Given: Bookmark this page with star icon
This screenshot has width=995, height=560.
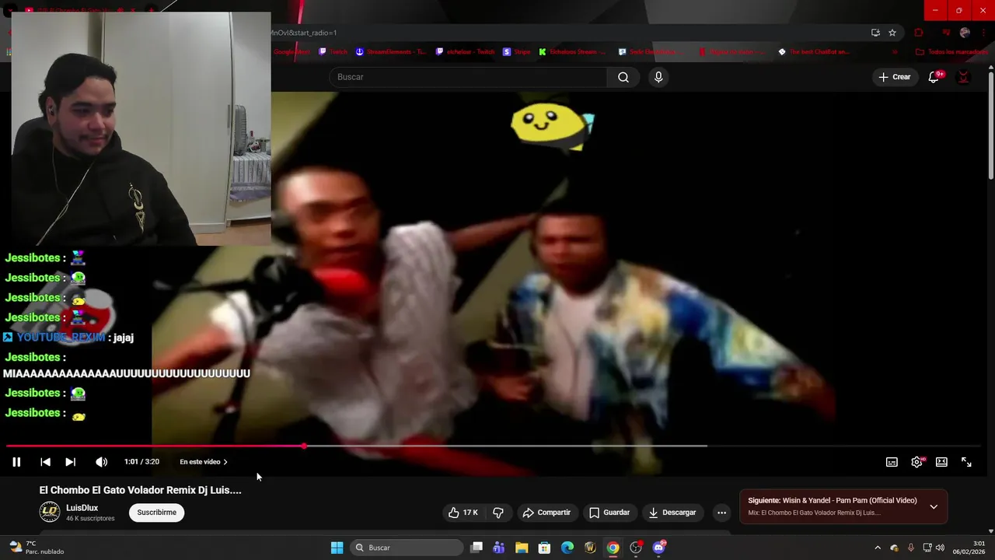Looking at the screenshot, I should pos(892,33).
